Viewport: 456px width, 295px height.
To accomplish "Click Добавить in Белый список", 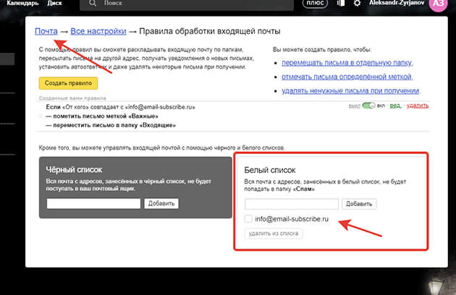I will pos(359,204).
